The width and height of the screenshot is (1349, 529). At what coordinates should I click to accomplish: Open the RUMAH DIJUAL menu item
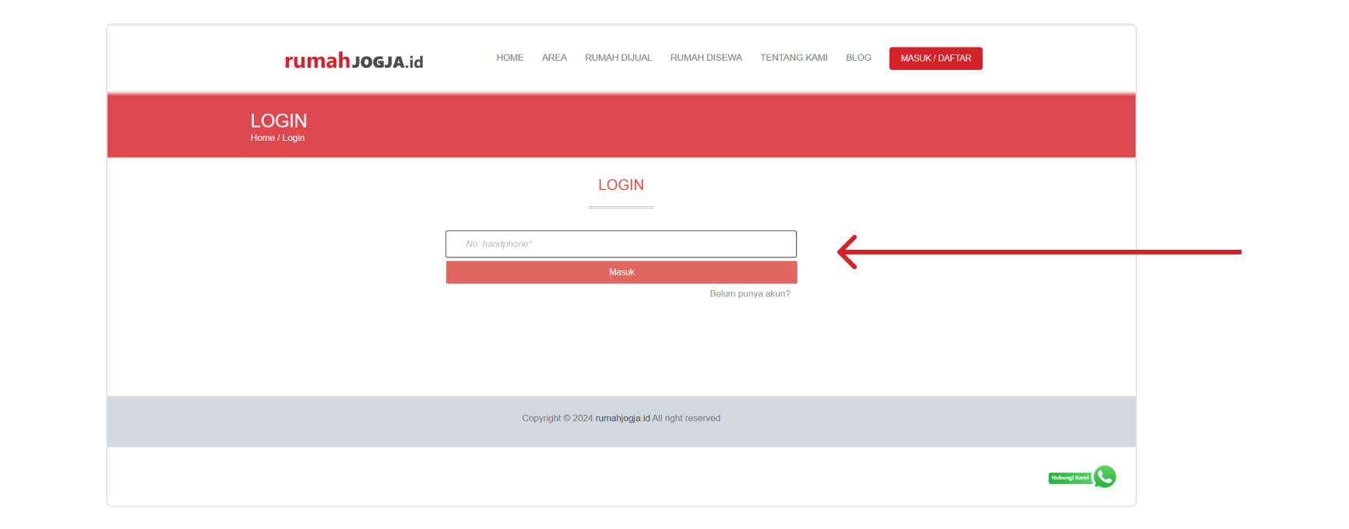click(618, 58)
